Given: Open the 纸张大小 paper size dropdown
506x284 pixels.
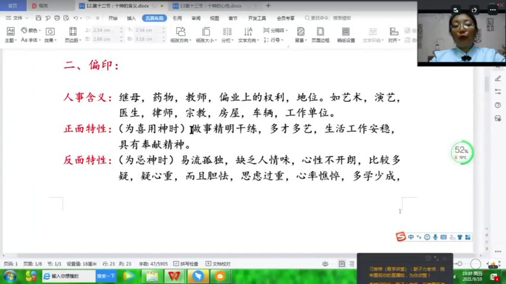Looking at the screenshot, I should [x=206, y=34].
